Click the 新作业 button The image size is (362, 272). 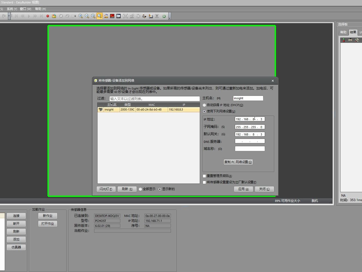[x=48, y=216]
